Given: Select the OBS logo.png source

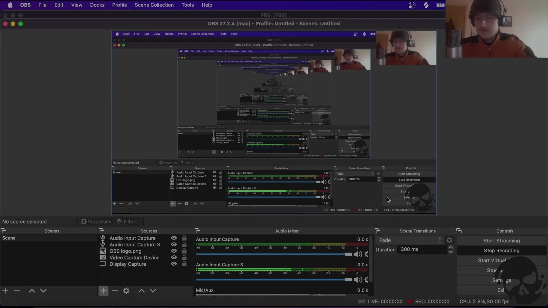Looking at the screenshot, I should pyautogui.click(x=125, y=251).
